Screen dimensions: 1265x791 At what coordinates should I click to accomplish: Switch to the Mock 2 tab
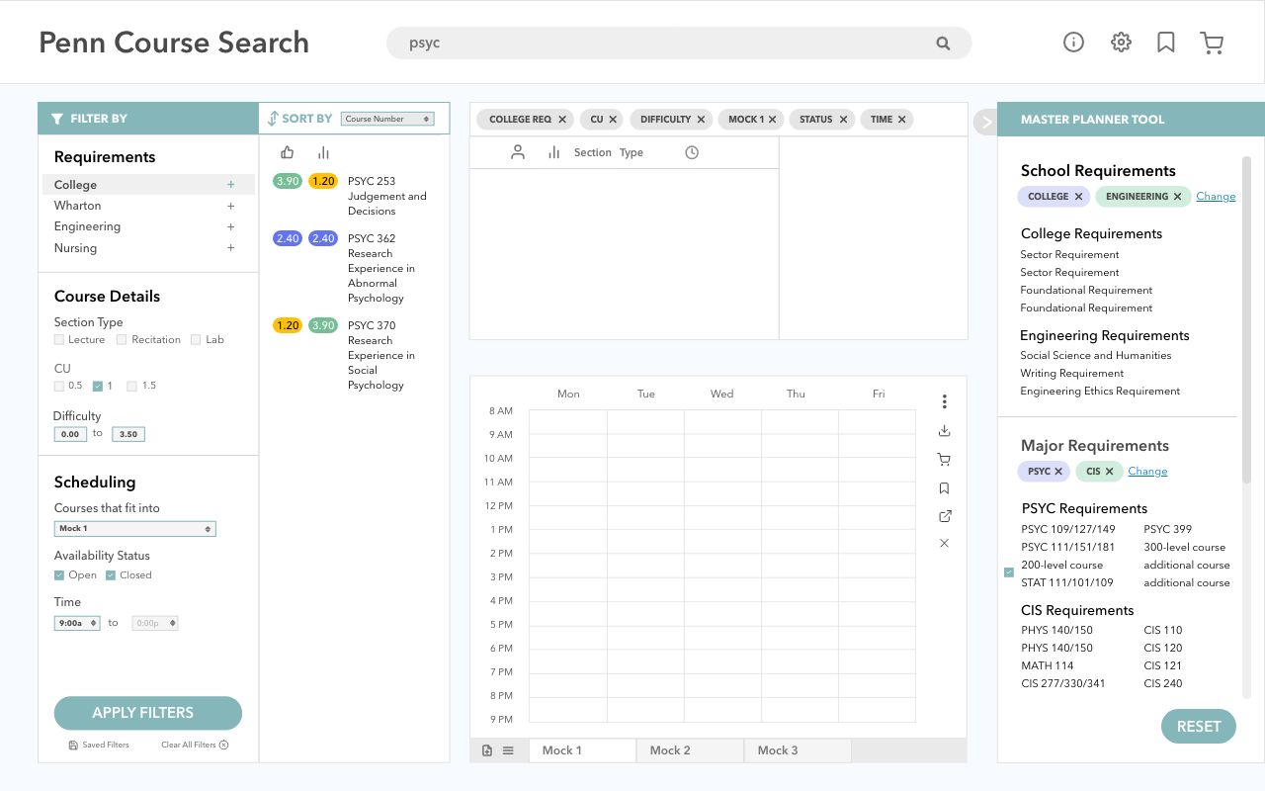click(x=690, y=750)
